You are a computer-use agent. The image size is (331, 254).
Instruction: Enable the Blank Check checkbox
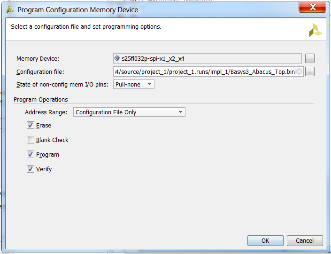click(x=31, y=140)
